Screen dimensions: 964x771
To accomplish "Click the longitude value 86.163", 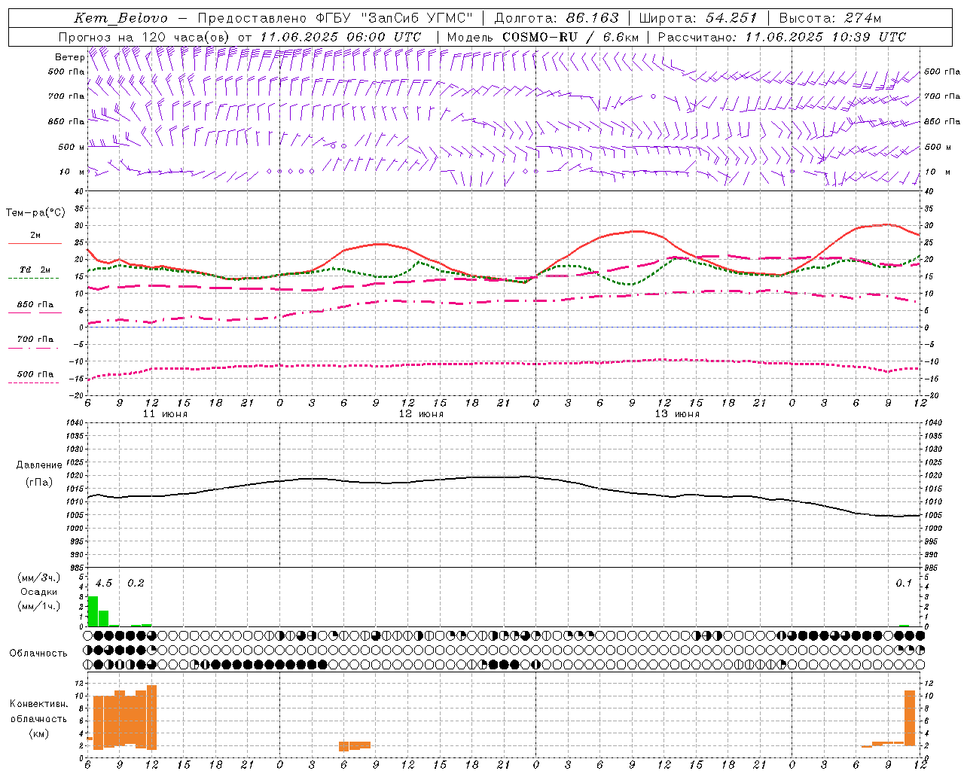I will click(x=592, y=18).
